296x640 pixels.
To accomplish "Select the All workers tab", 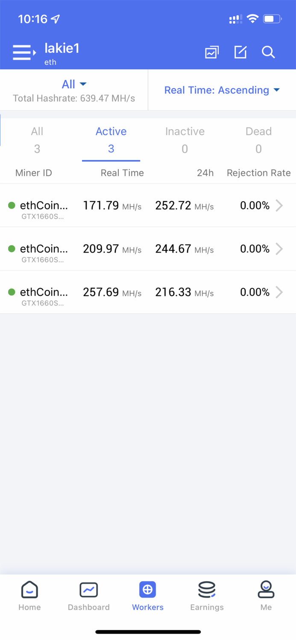I will (x=37, y=140).
